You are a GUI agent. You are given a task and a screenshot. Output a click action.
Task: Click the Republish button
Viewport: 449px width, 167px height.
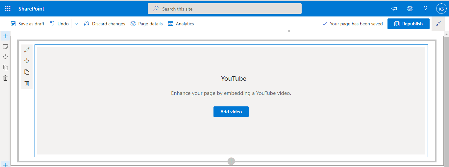409,24
